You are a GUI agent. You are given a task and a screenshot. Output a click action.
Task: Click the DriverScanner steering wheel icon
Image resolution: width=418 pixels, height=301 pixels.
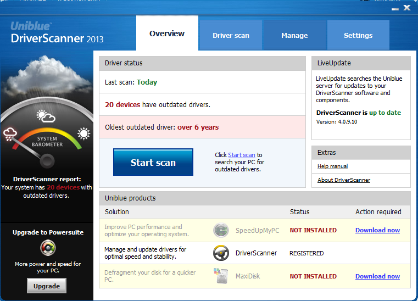click(x=221, y=253)
